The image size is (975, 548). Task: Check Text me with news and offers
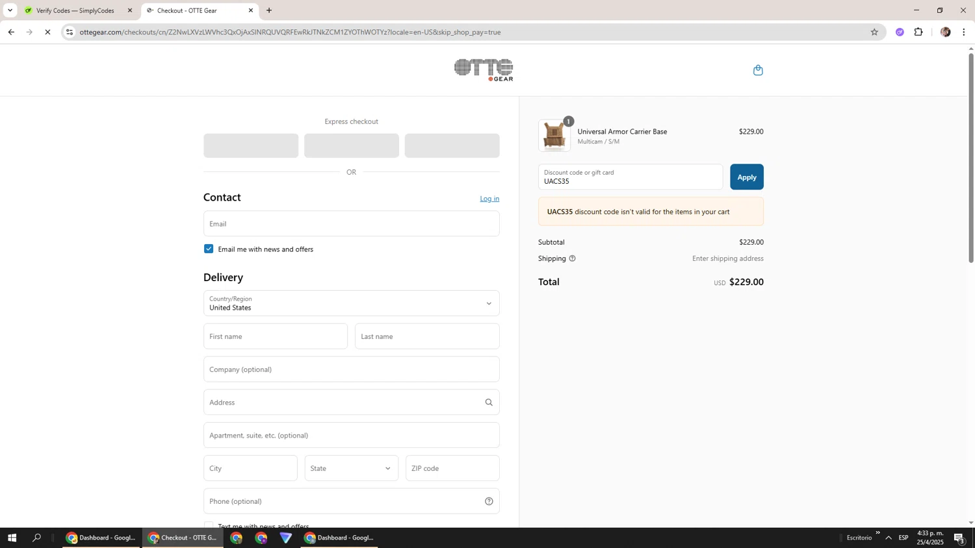[209, 525]
